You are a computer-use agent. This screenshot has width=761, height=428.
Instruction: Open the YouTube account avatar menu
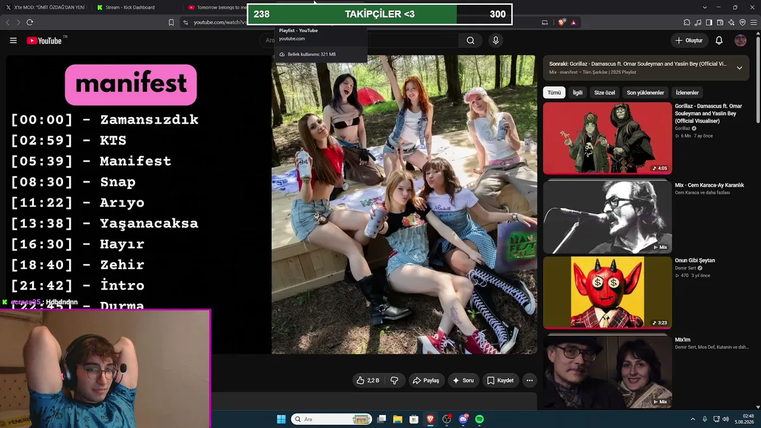[x=740, y=40]
